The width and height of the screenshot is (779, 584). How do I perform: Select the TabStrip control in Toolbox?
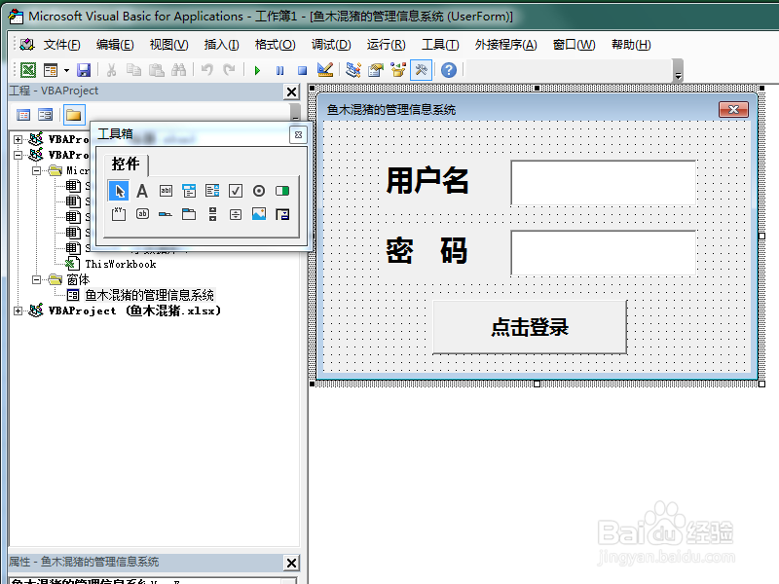coord(166,214)
